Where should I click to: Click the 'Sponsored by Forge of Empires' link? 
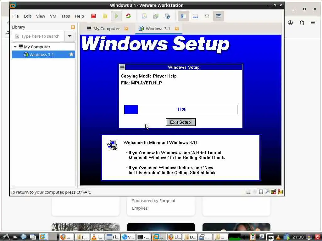coord(153,204)
